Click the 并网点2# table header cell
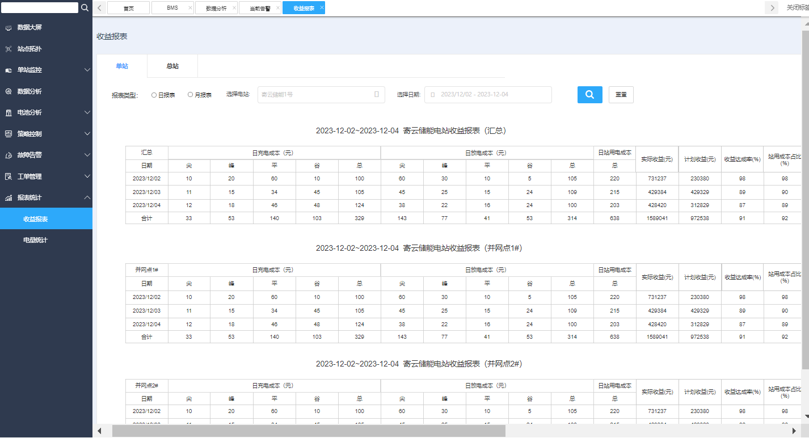The image size is (809, 438). point(147,386)
